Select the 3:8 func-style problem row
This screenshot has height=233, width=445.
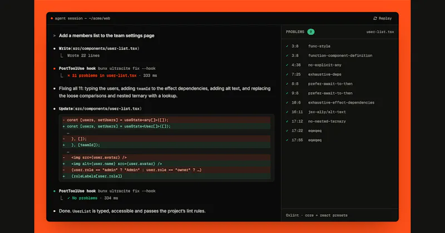[x=340, y=46]
